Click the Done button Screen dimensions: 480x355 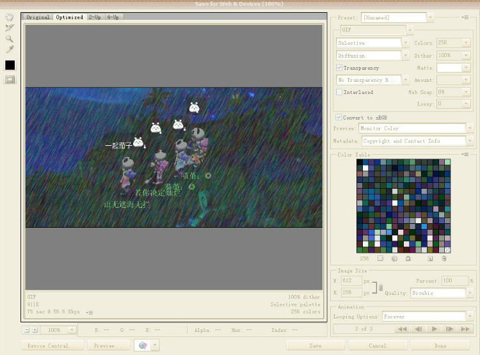[440, 346]
